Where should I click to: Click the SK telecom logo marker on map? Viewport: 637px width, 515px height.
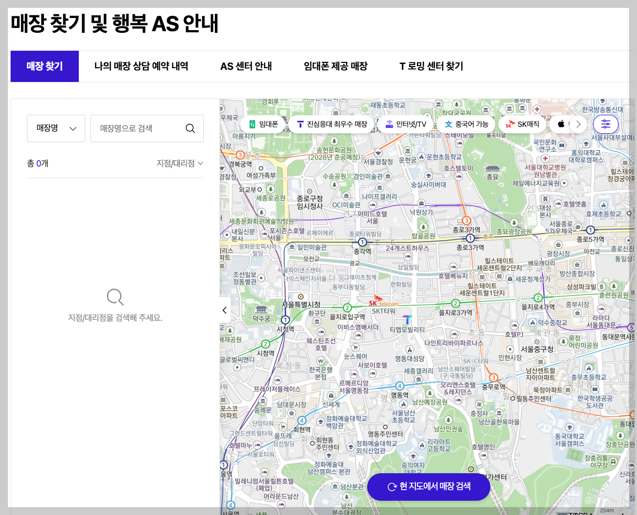[383, 301]
